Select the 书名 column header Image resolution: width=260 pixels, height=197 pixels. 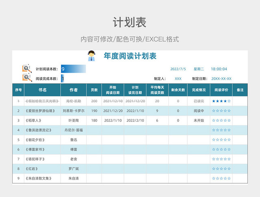(x=42, y=90)
